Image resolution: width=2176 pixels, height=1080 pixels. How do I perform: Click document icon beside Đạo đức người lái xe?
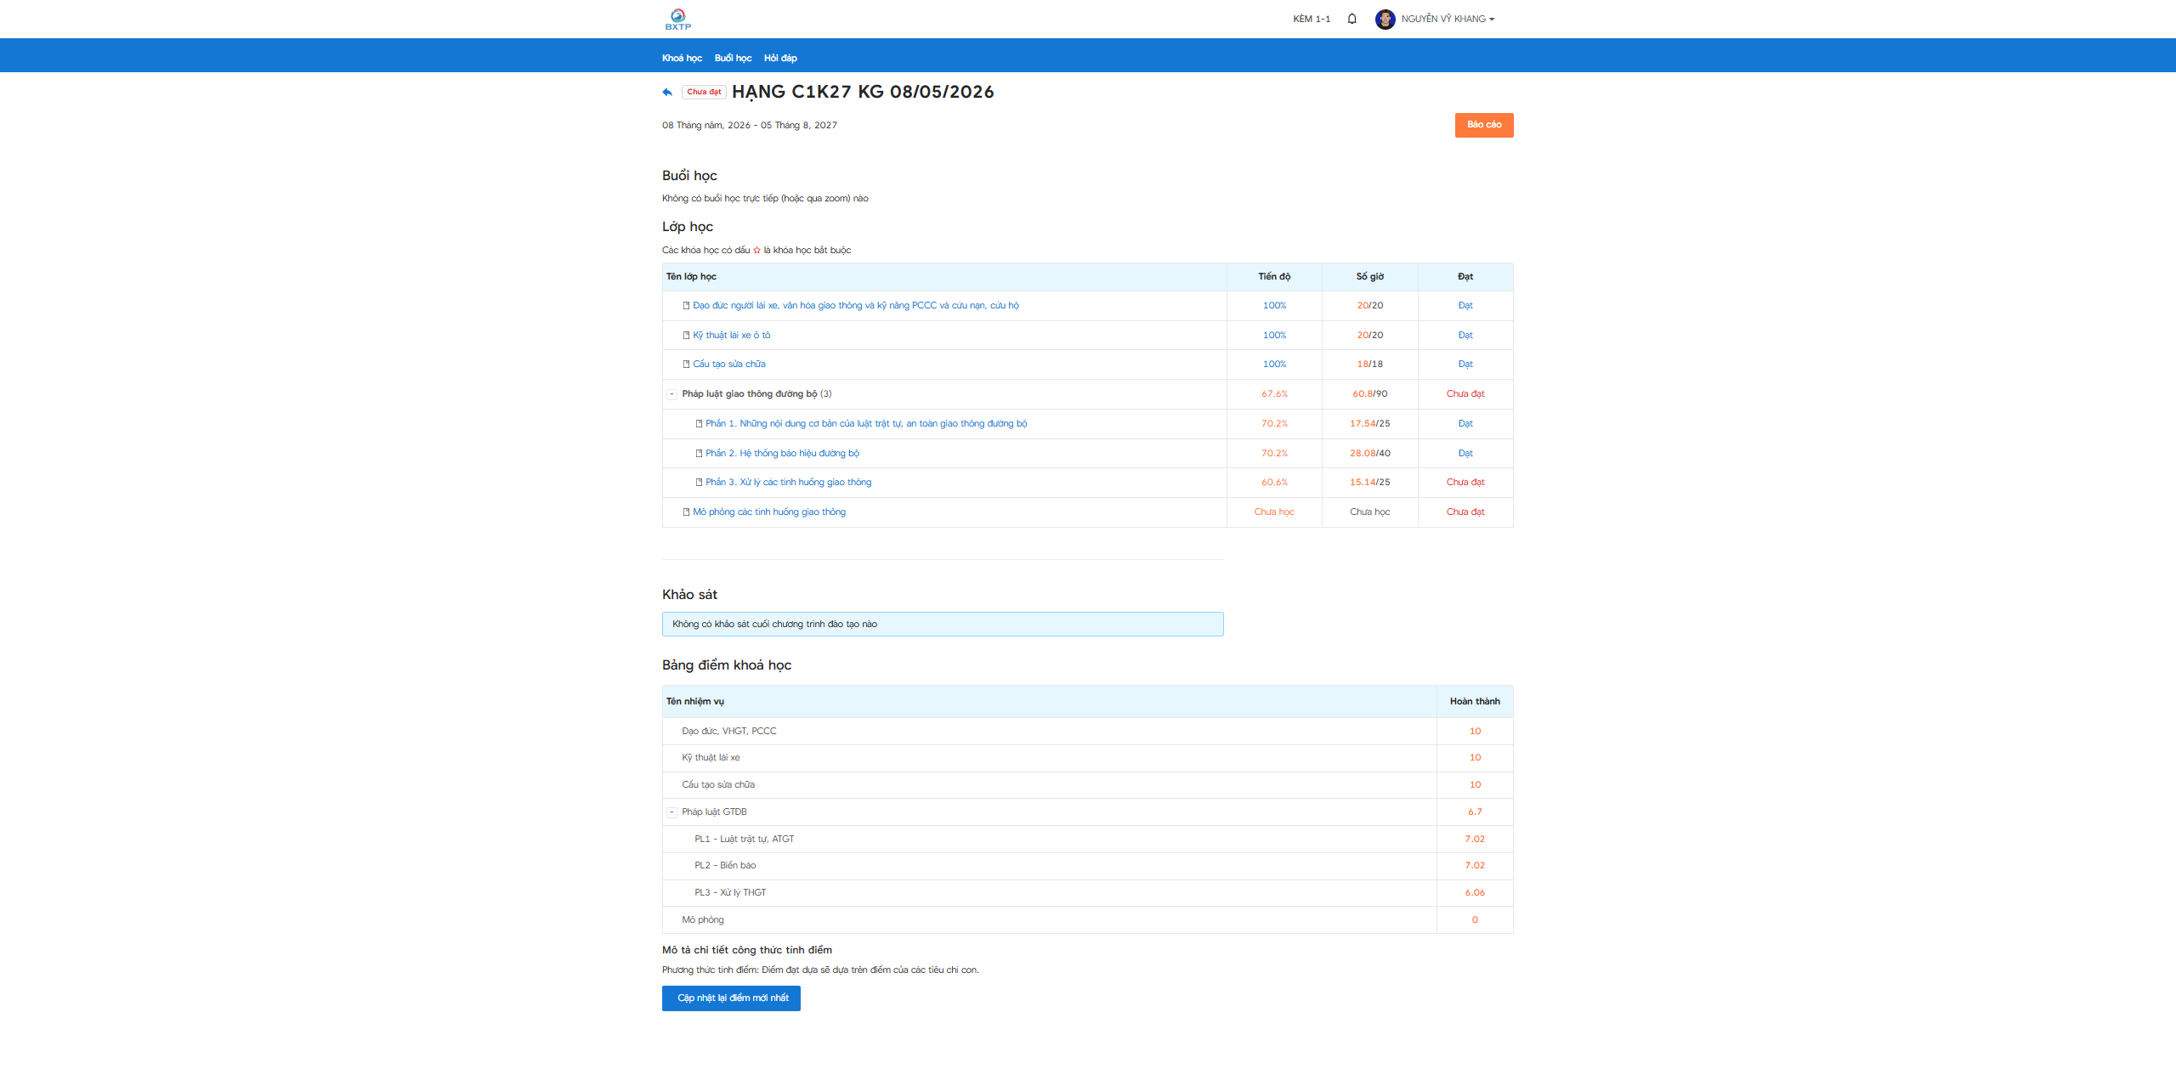(x=686, y=306)
